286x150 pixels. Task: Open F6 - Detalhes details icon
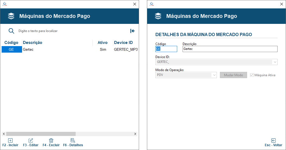pos(73,140)
